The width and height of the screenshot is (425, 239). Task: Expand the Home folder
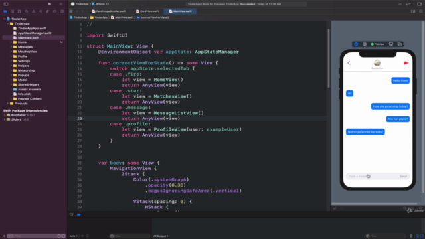11,42
